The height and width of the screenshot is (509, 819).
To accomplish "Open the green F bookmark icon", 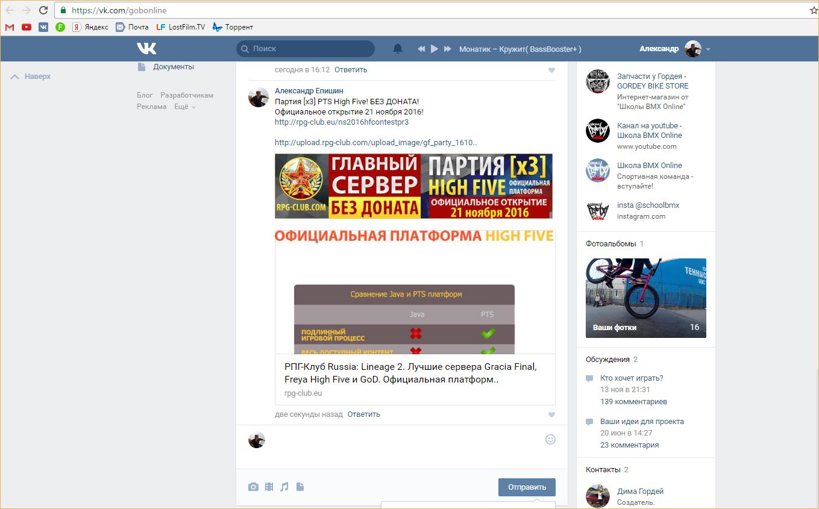I will 60,27.
